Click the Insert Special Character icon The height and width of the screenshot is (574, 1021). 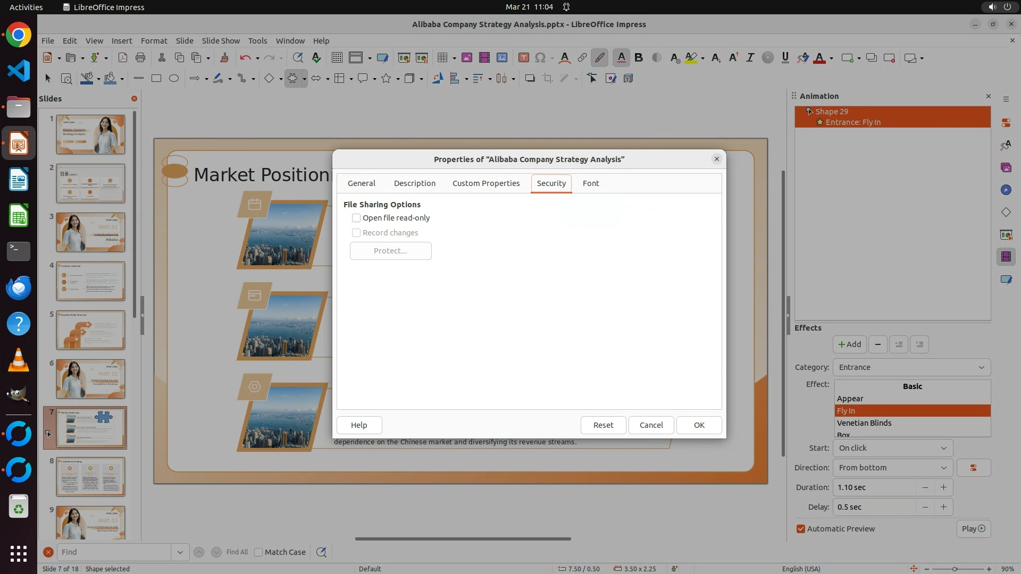coord(540,58)
